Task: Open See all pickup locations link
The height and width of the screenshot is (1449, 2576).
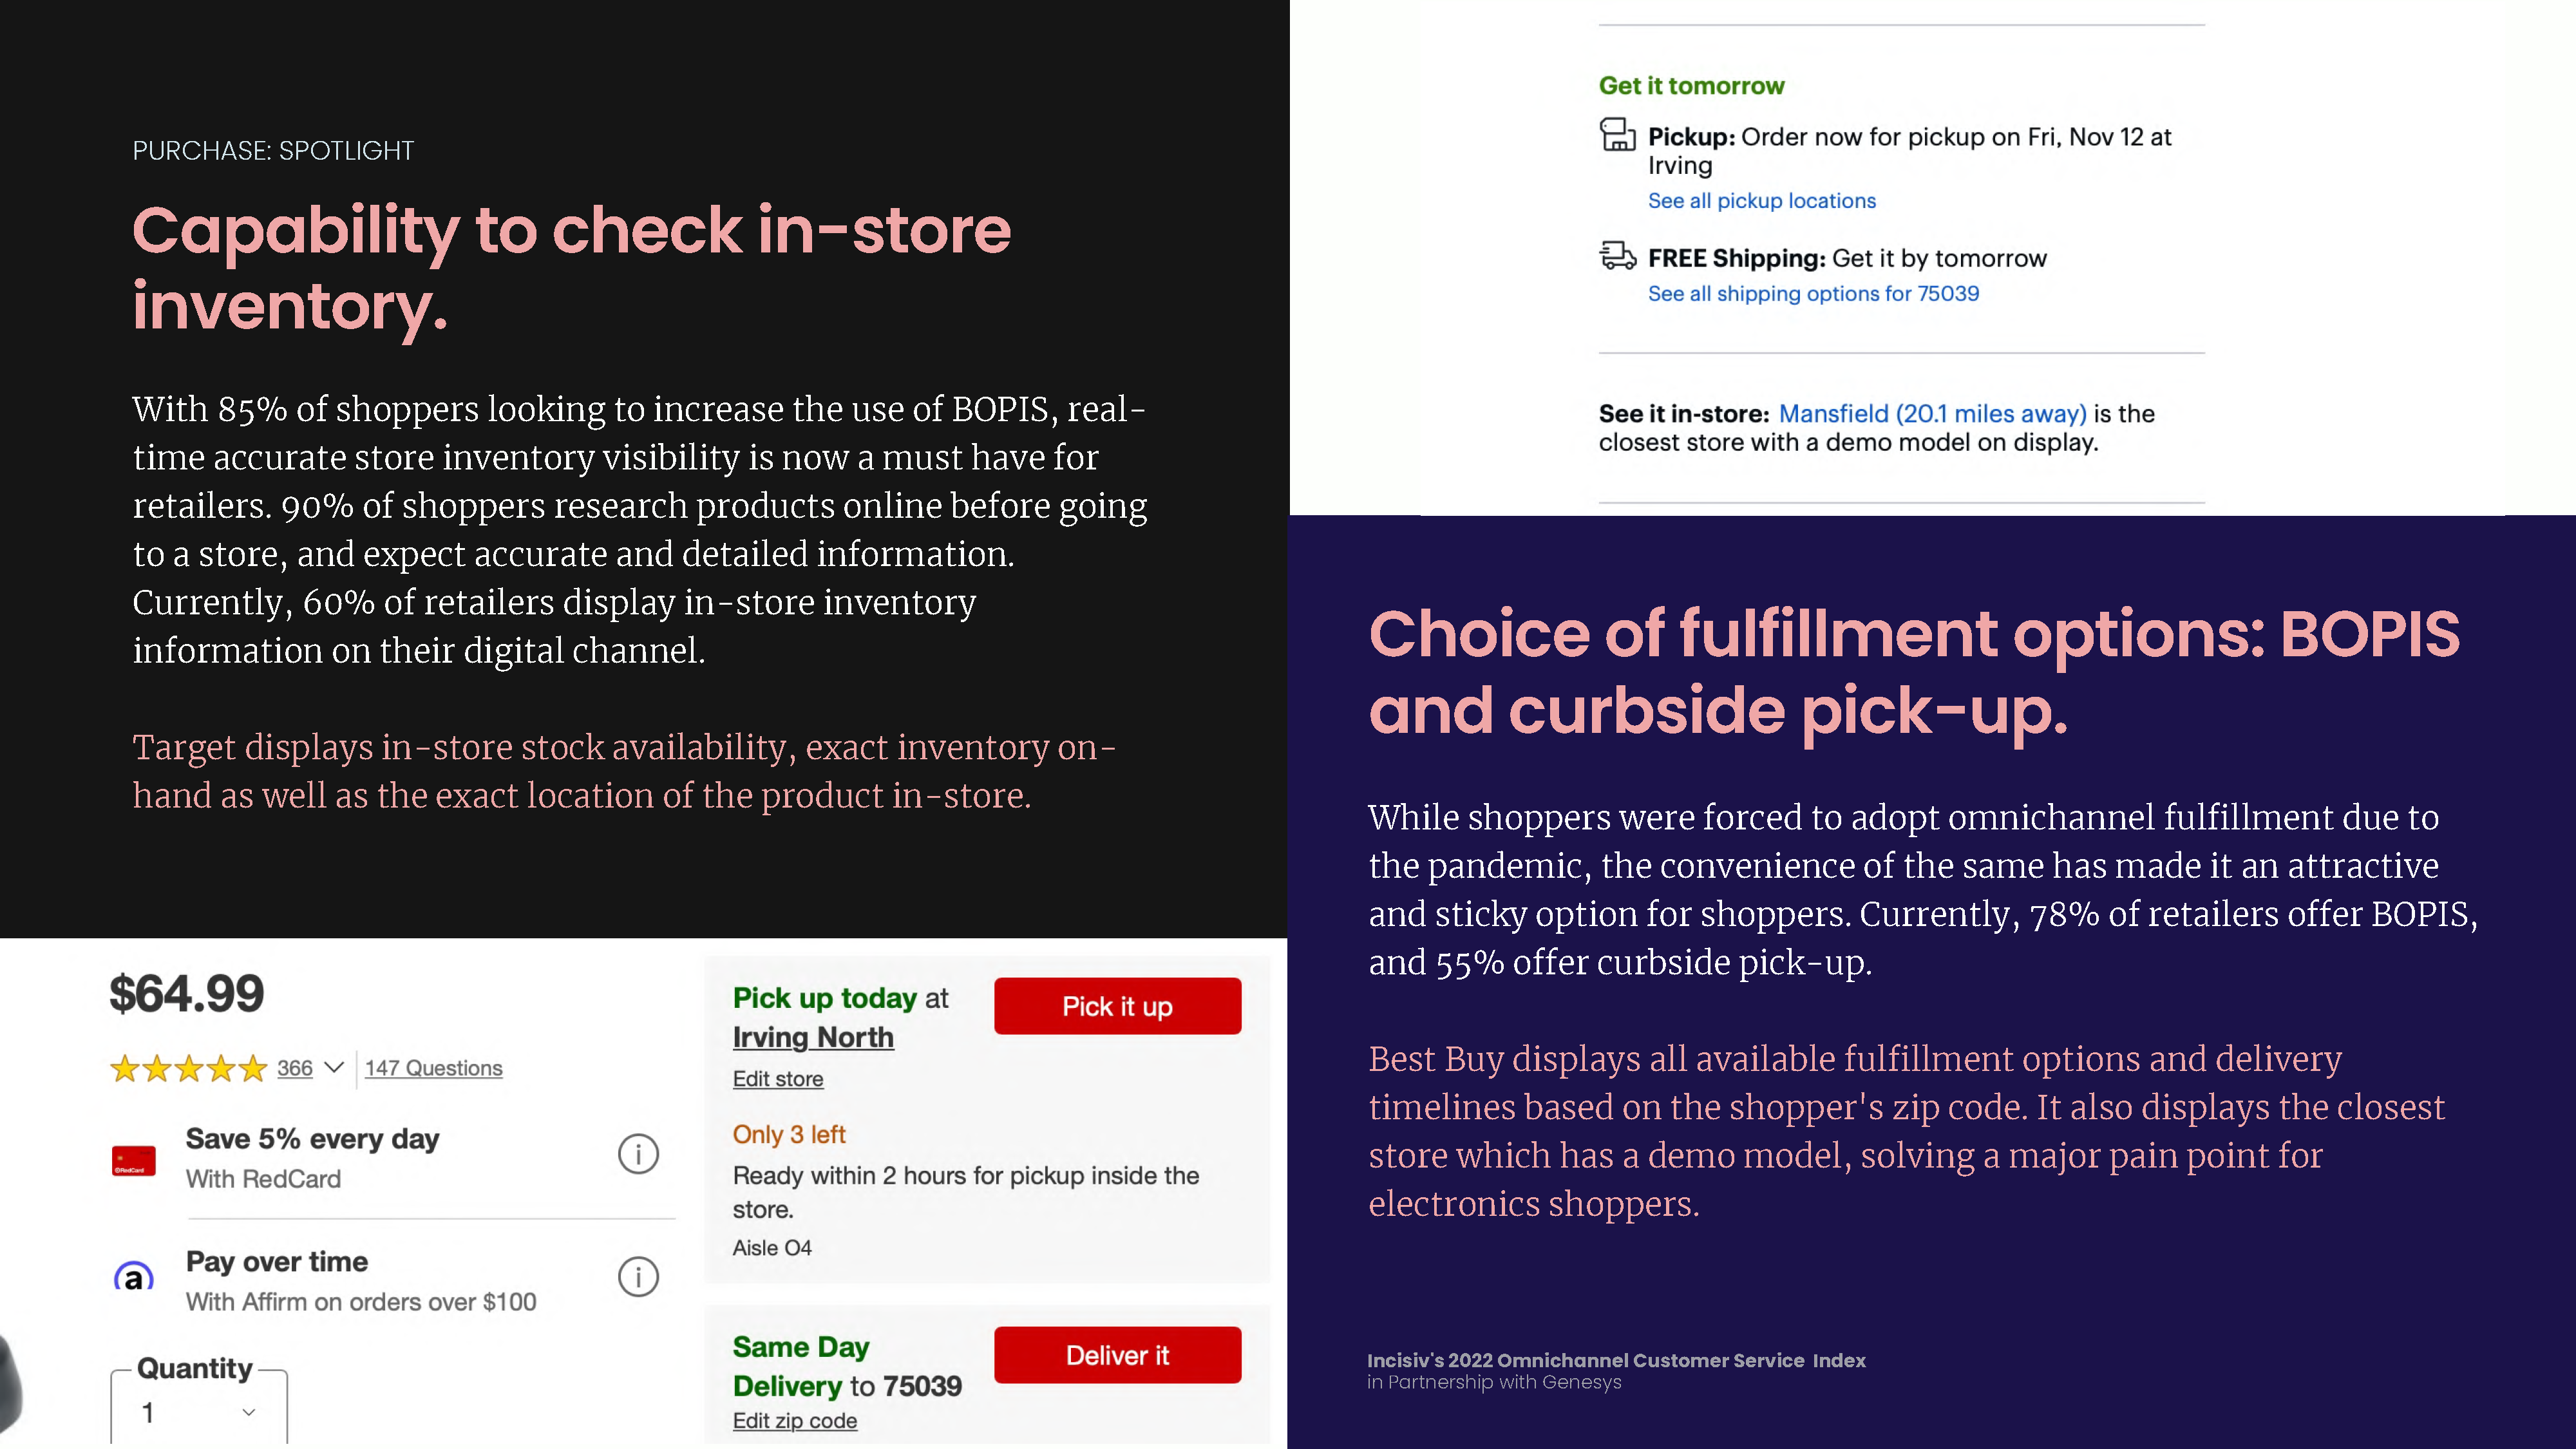Action: click(x=1762, y=201)
